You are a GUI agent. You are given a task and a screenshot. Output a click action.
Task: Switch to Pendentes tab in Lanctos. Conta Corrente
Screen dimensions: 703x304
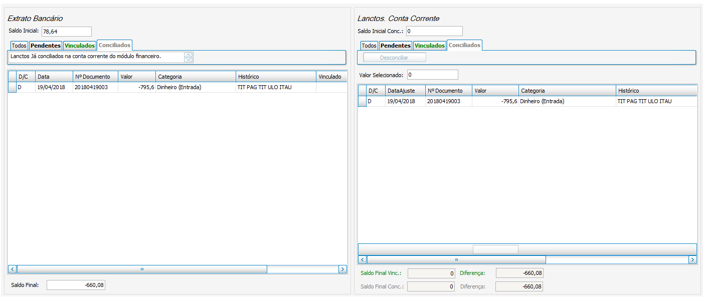[396, 46]
